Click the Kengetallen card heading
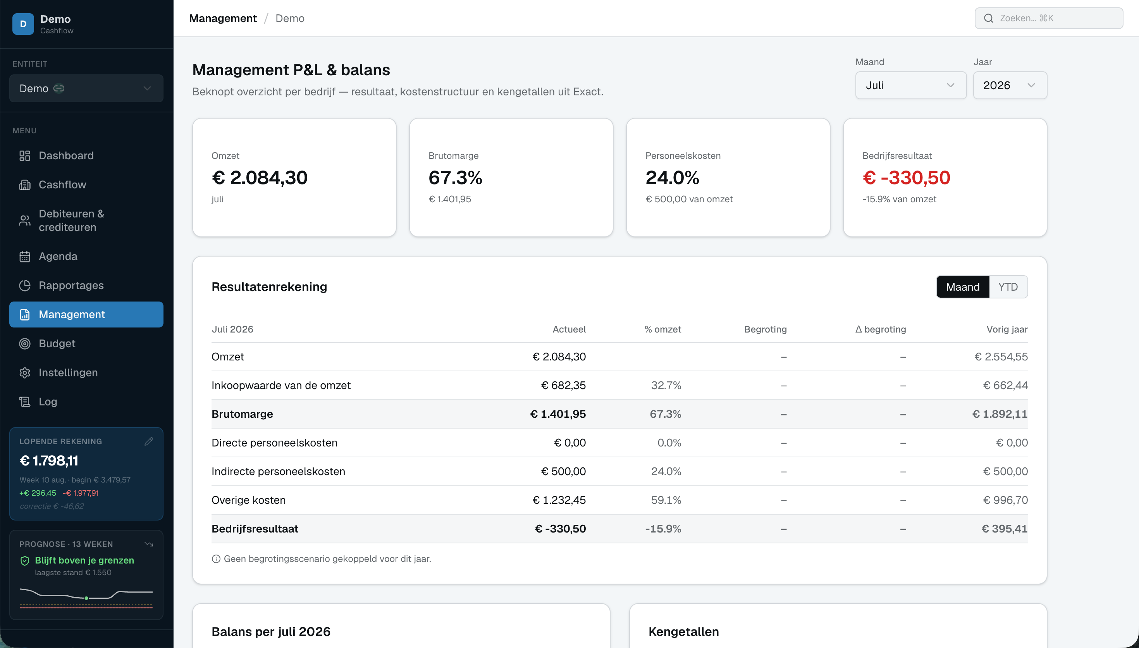Image resolution: width=1139 pixels, height=648 pixels. [x=683, y=632]
